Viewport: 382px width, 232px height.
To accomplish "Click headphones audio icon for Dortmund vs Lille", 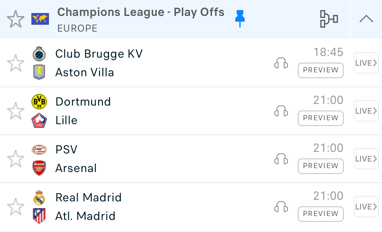I will click(281, 111).
